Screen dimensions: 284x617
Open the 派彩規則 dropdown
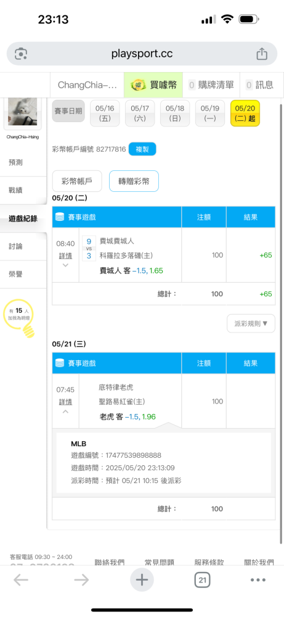251,323
